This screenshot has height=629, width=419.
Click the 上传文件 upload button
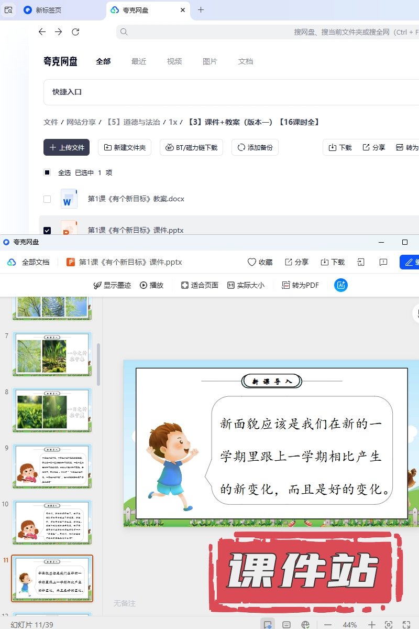(x=67, y=148)
